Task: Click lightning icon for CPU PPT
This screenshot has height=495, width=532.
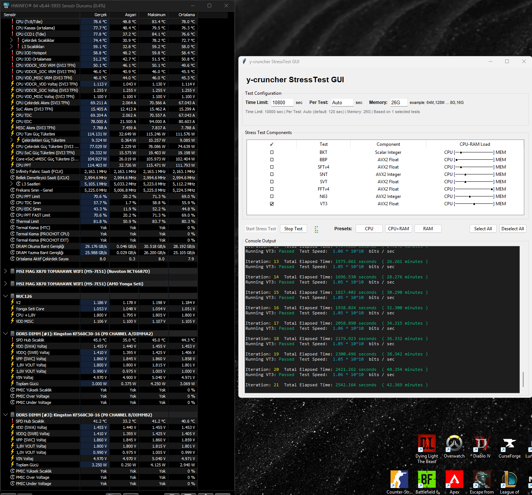Action: (x=12, y=165)
